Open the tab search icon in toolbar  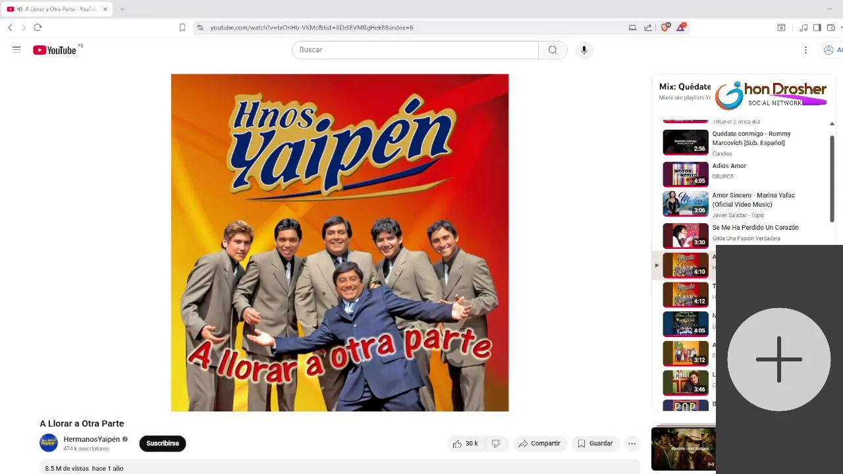[x=781, y=28]
